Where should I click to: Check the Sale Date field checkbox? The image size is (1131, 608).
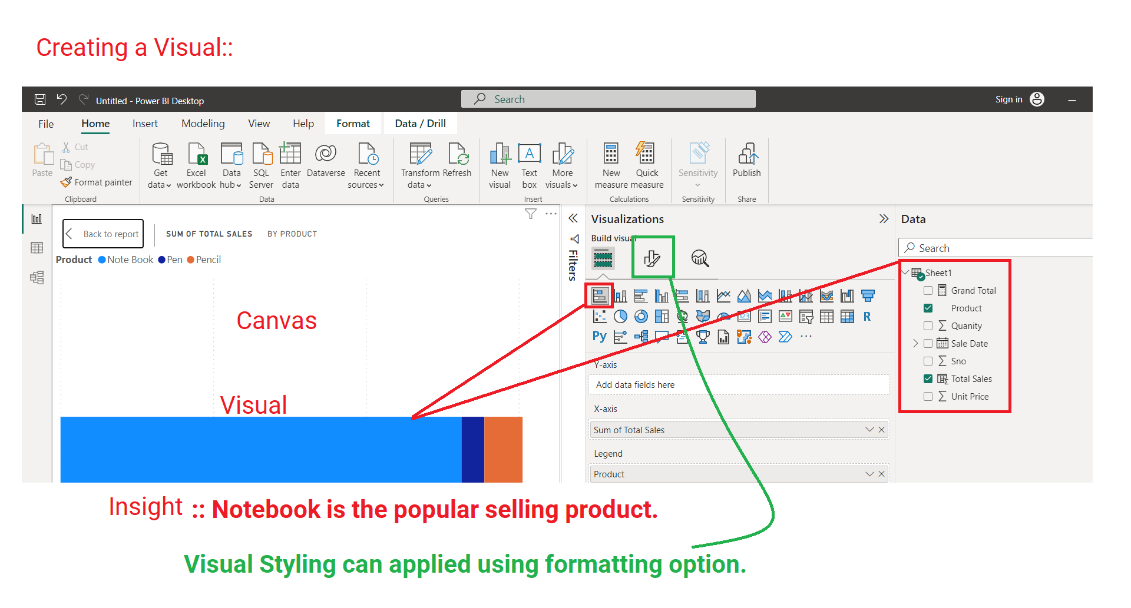coord(928,343)
